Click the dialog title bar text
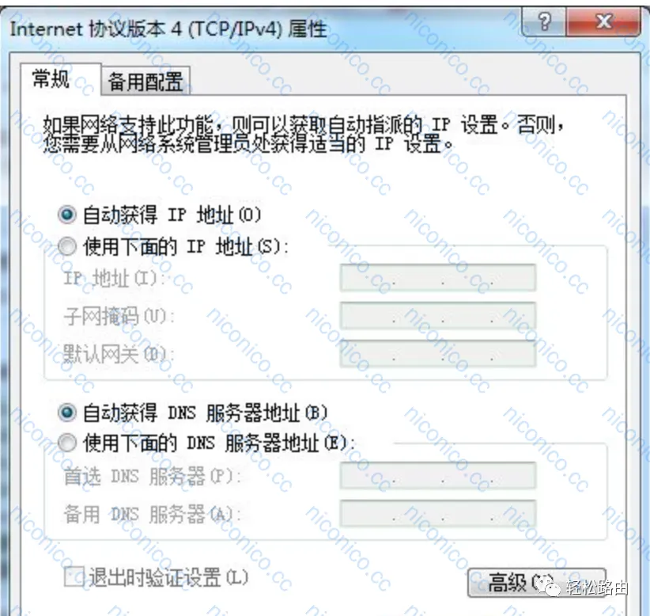 click(x=168, y=29)
